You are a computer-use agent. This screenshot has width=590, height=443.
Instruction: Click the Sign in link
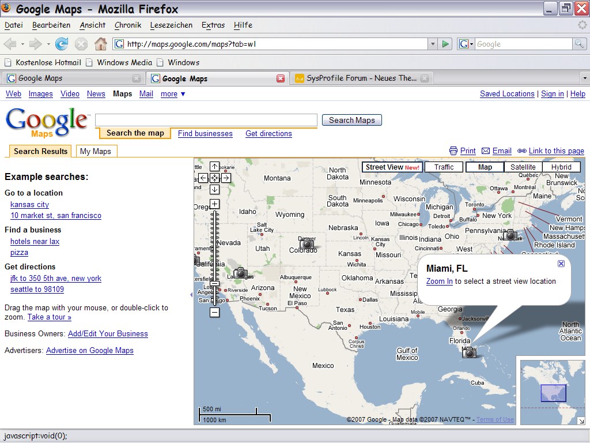tap(553, 94)
